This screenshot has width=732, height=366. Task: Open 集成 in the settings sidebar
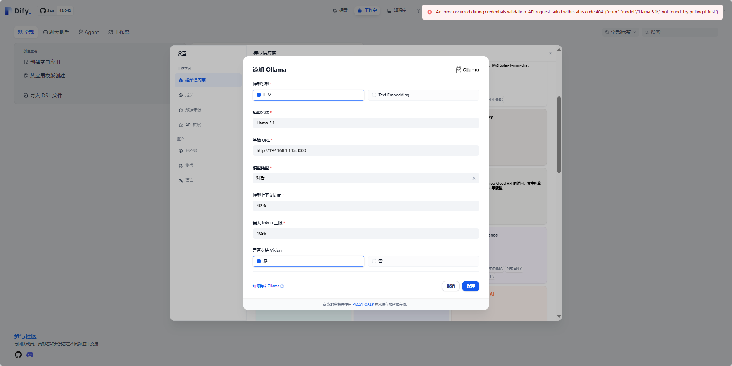[208, 165]
